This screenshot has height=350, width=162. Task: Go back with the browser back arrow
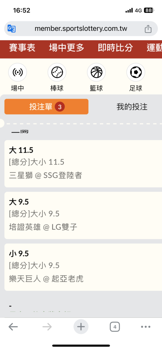13,327
